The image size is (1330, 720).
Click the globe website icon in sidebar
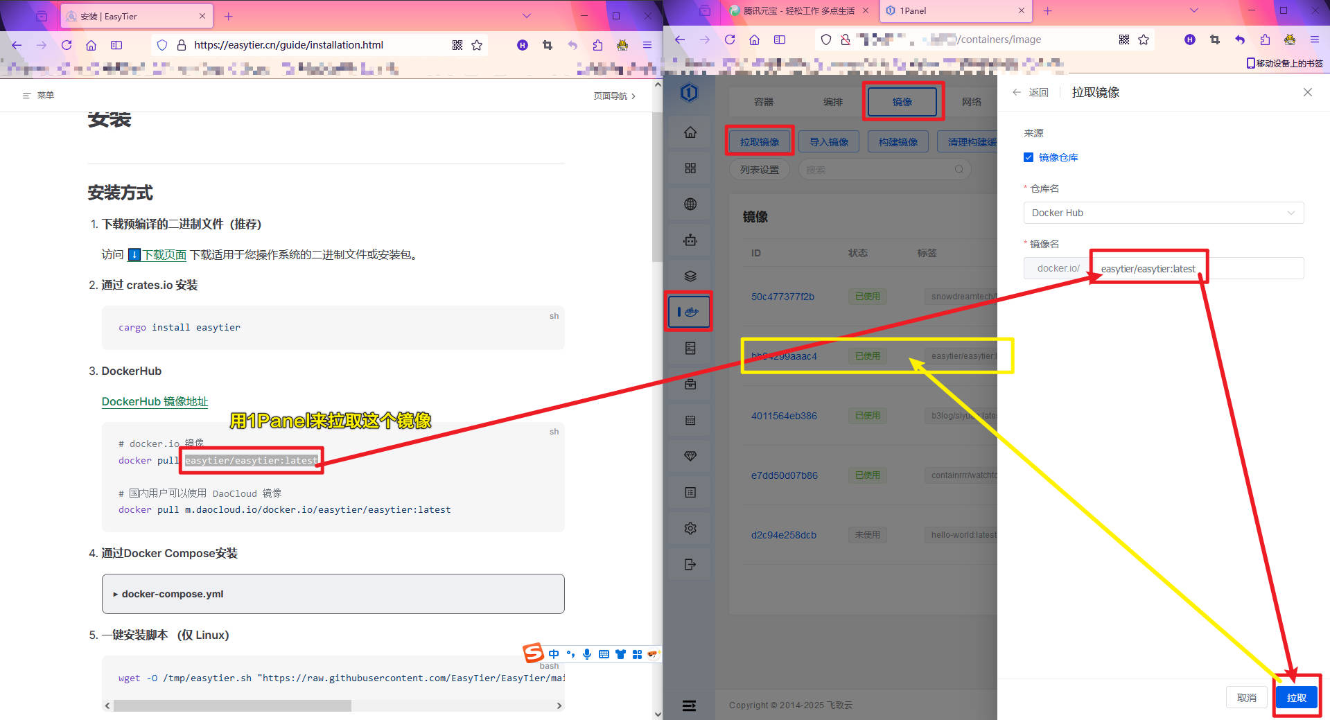coord(690,204)
